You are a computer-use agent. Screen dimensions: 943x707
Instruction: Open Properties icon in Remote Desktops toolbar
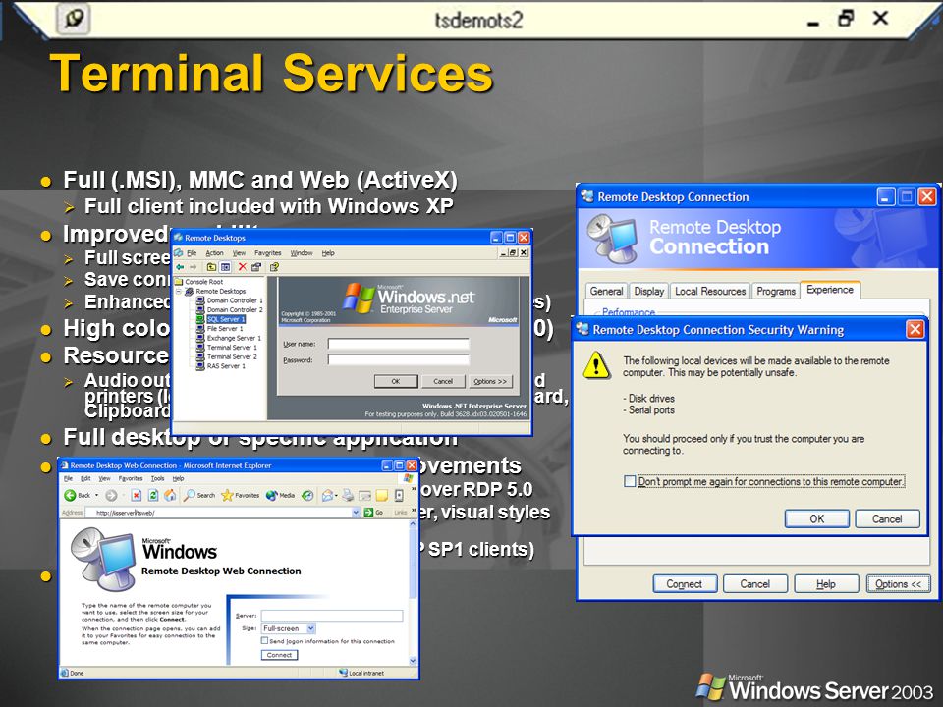click(x=256, y=267)
